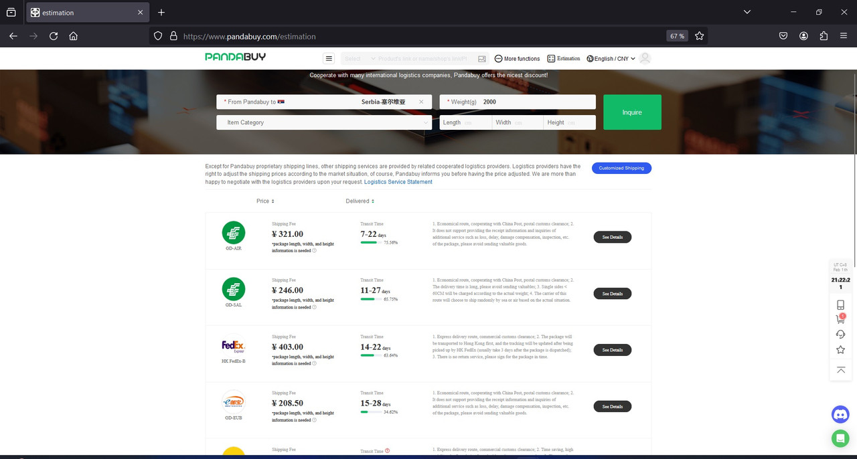Click GD-SAL package info help icon
Viewport: 857px width, 459px height.
(x=315, y=307)
